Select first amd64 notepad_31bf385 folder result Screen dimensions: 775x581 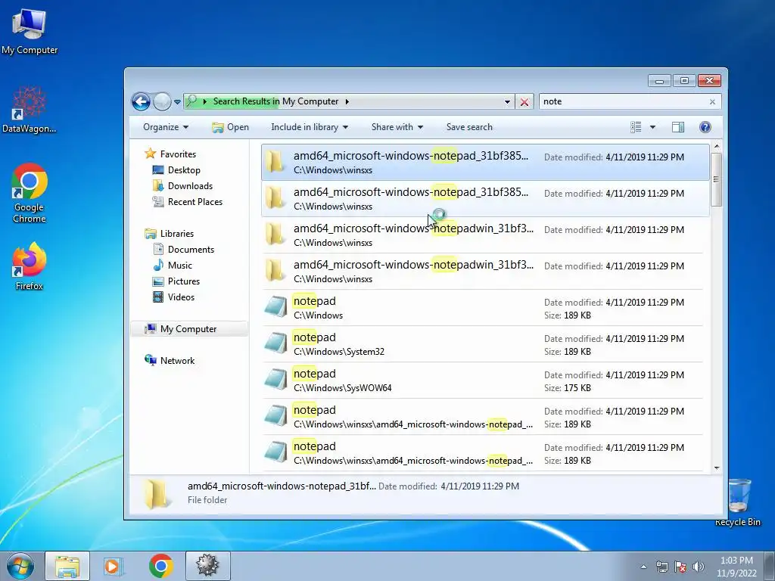(x=485, y=163)
